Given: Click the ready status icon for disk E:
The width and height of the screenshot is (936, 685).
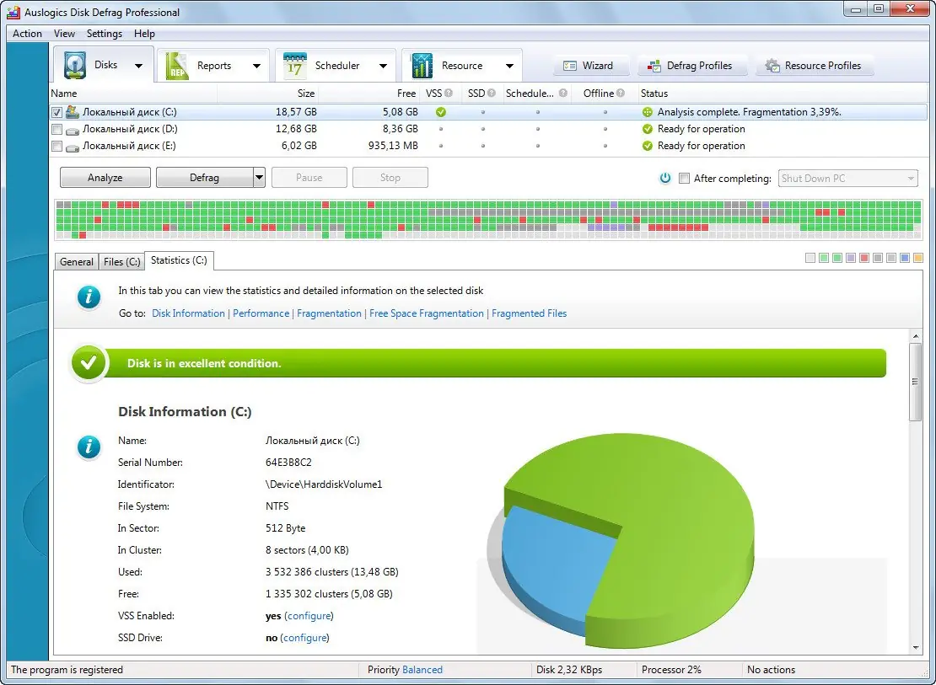Looking at the screenshot, I should (x=647, y=146).
